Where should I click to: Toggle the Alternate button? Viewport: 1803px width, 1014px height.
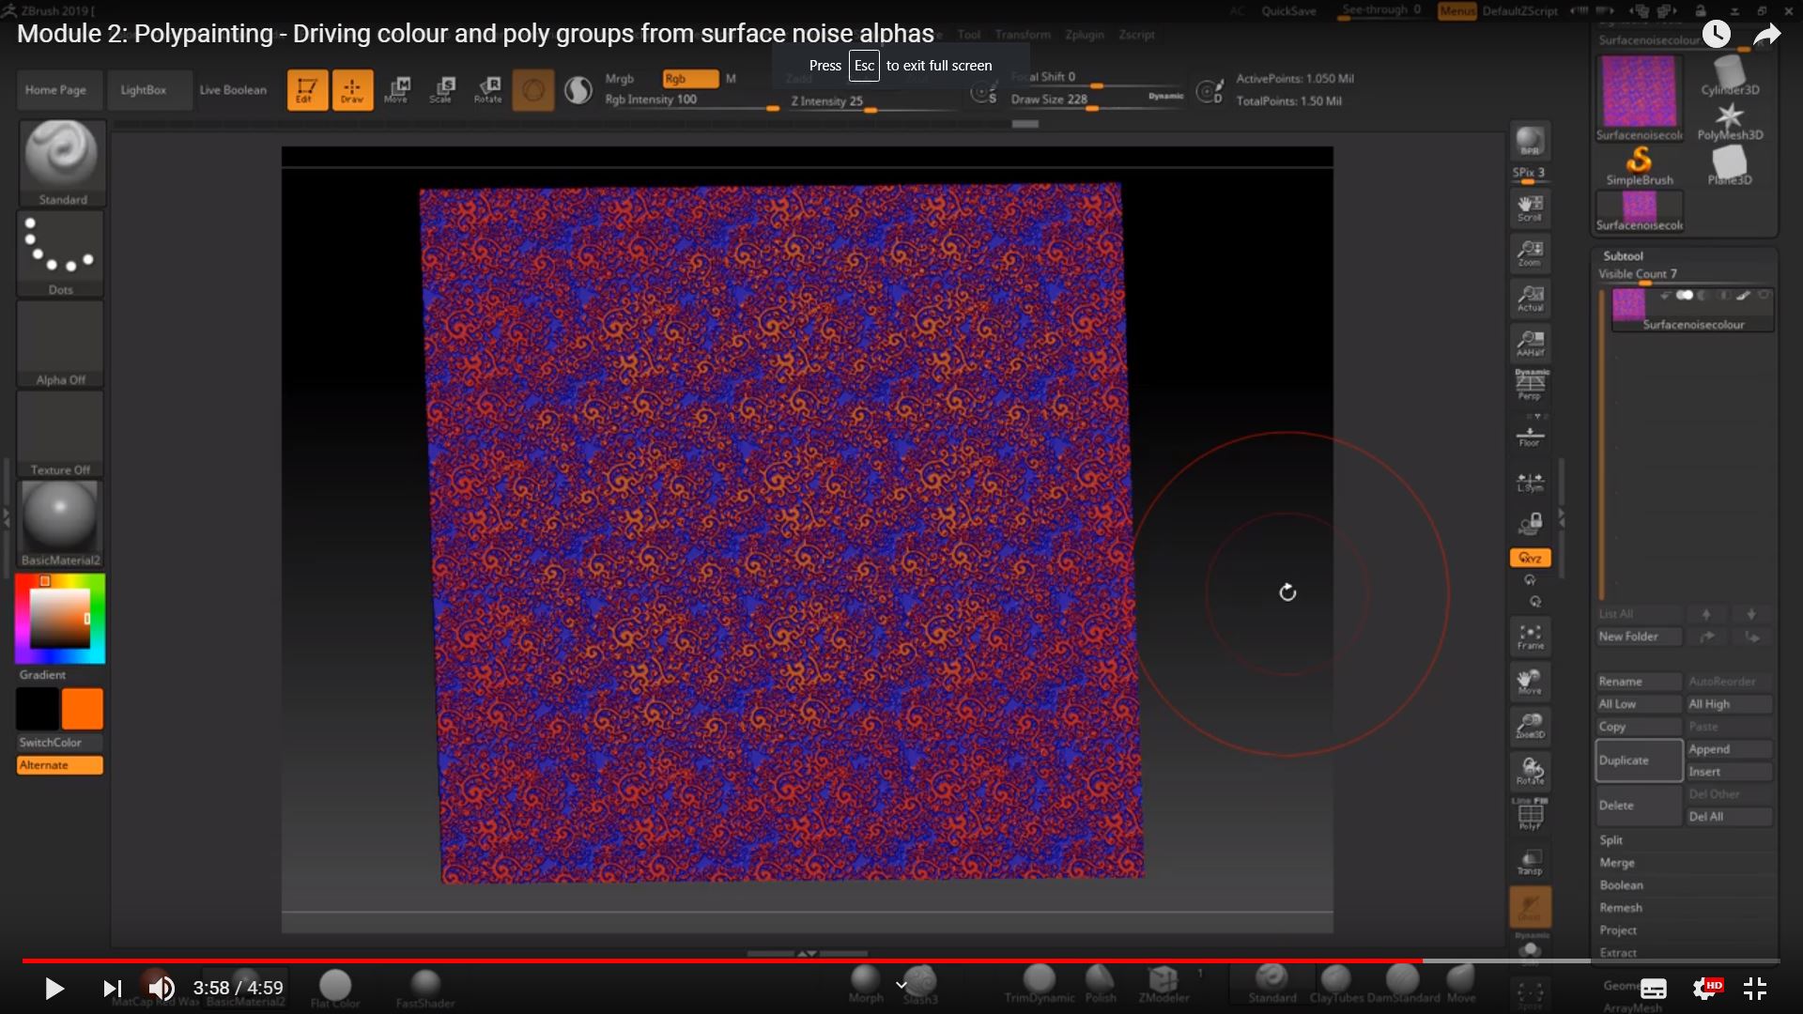(x=60, y=765)
